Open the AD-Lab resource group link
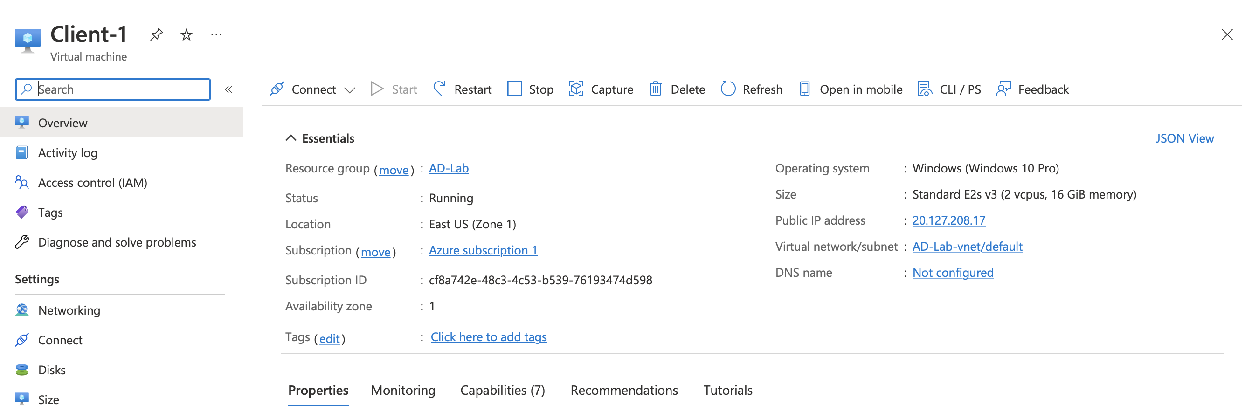The image size is (1245, 412). (x=449, y=168)
